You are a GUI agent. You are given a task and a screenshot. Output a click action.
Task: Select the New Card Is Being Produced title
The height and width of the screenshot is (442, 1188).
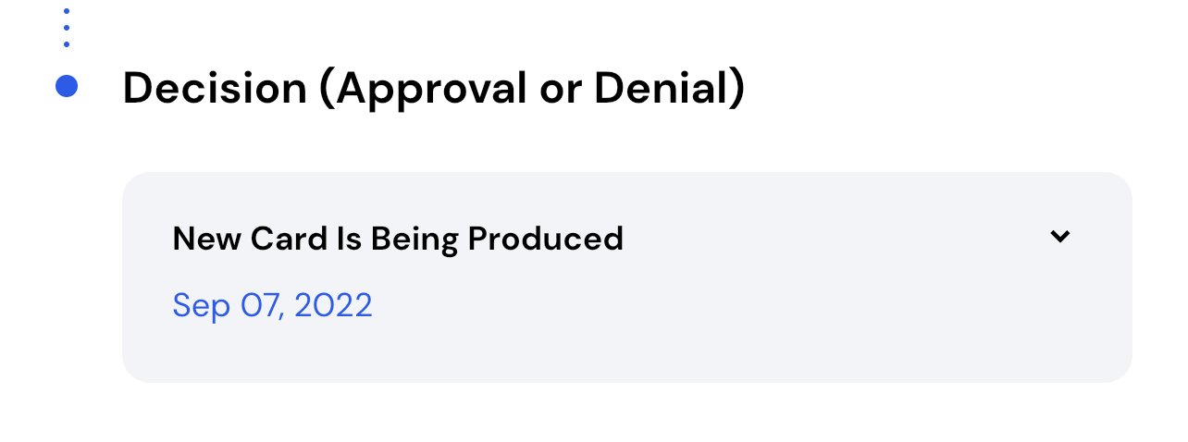(398, 239)
